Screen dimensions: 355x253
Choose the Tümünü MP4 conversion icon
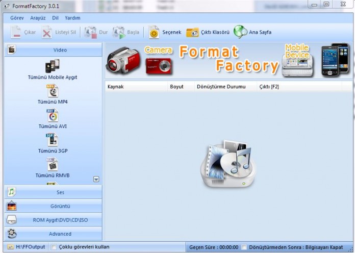(x=53, y=91)
